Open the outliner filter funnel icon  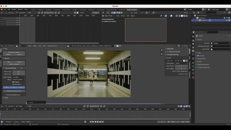tap(225, 13)
